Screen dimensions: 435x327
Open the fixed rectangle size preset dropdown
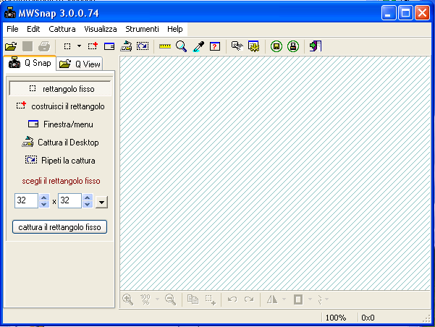tap(101, 202)
